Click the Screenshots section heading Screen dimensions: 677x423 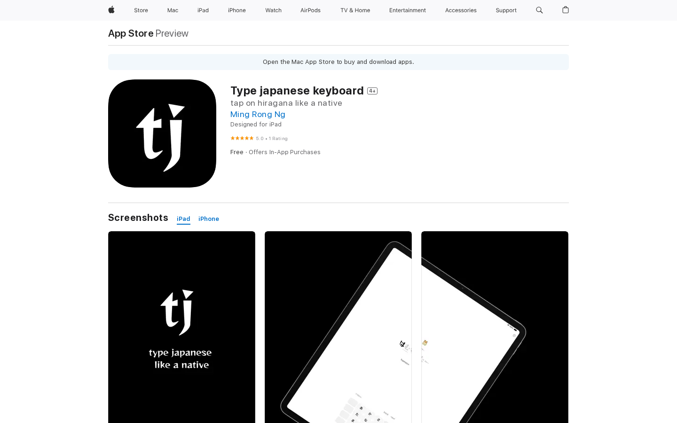(138, 218)
